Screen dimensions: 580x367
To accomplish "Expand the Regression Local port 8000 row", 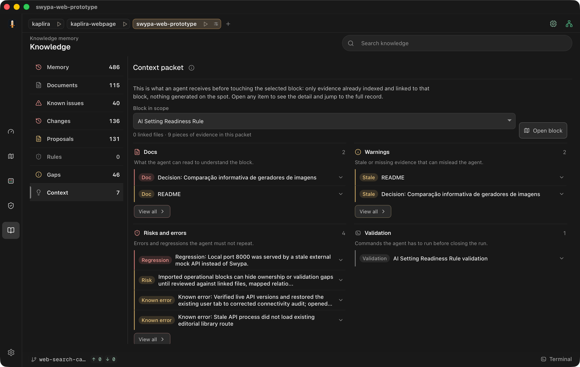I will pos(239,260).
